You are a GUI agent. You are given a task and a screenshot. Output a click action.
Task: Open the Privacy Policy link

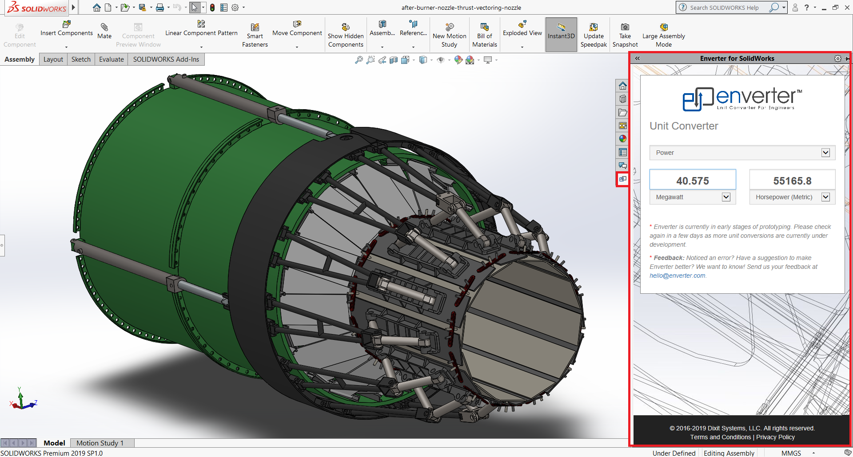pyautogui.click(x=775, y=437)
